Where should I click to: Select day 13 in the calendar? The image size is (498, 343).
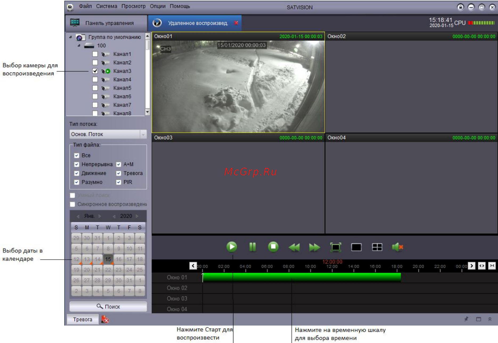pos(87,259)
